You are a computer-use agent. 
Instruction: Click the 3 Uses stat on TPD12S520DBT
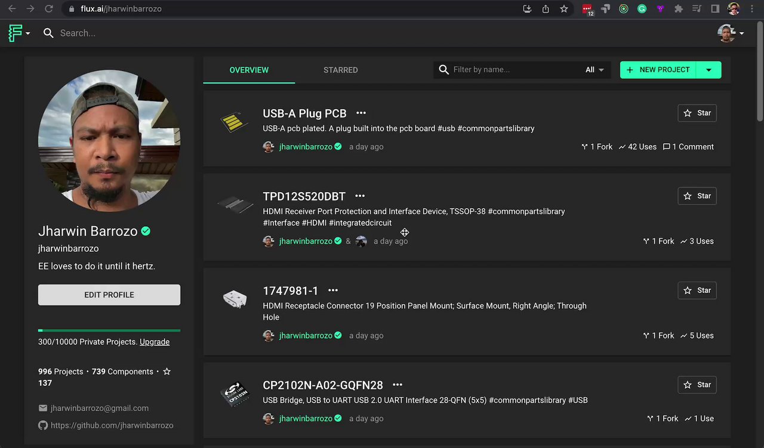[697, 242]
